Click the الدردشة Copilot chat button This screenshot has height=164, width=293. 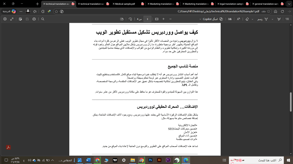click(9, 11)
